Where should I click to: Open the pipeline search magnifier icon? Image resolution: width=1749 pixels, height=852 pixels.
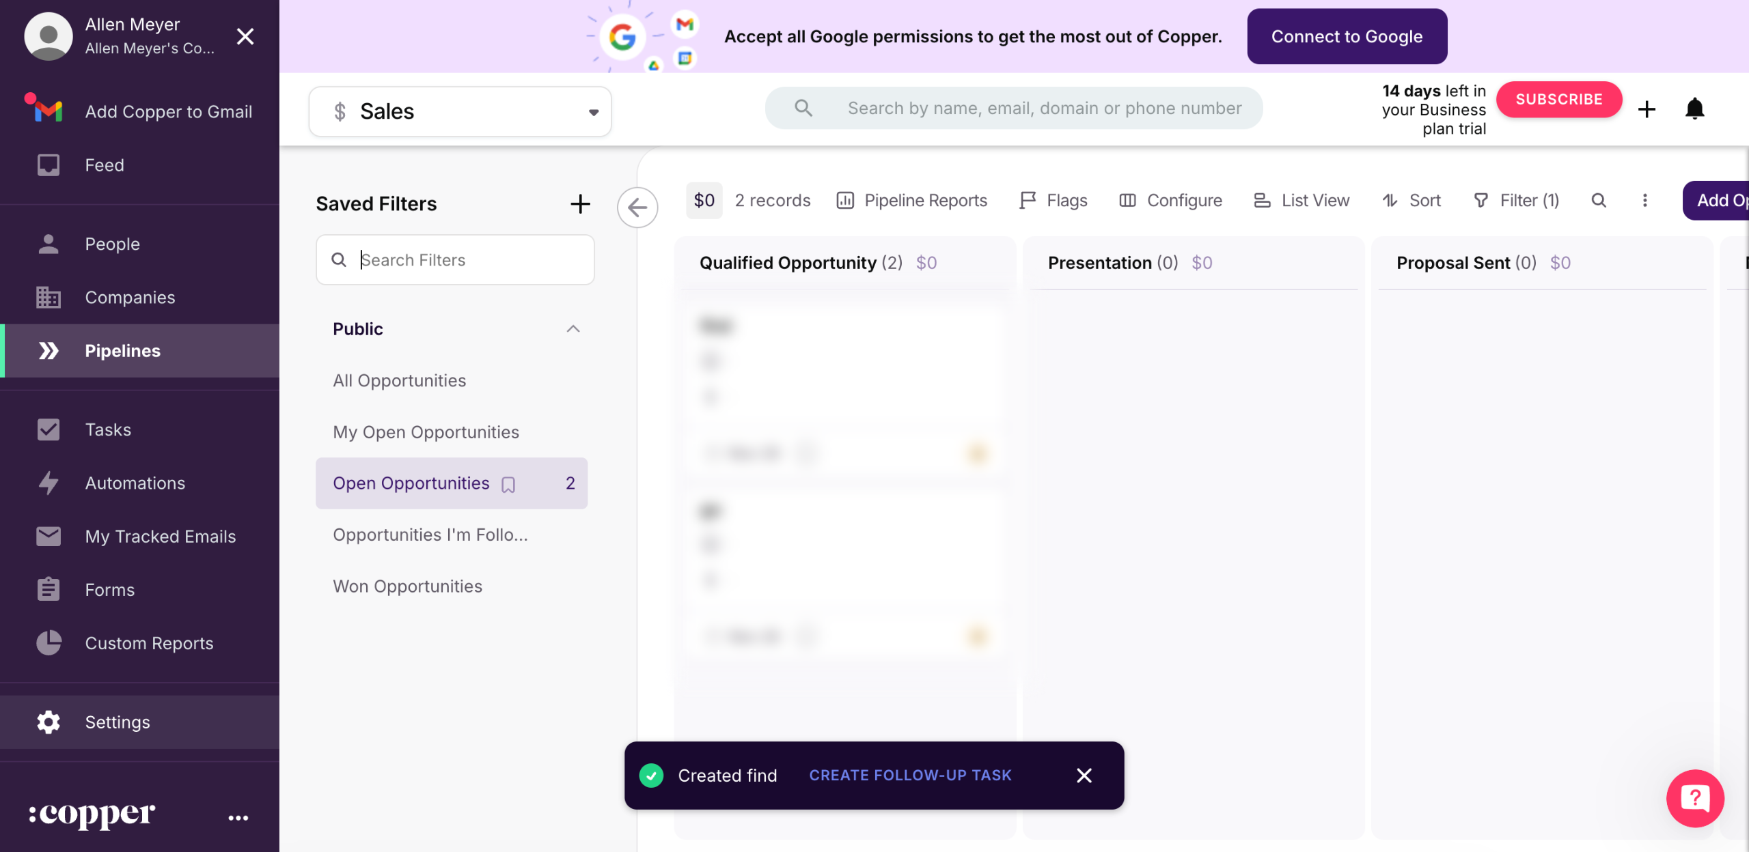(1599, 201)
